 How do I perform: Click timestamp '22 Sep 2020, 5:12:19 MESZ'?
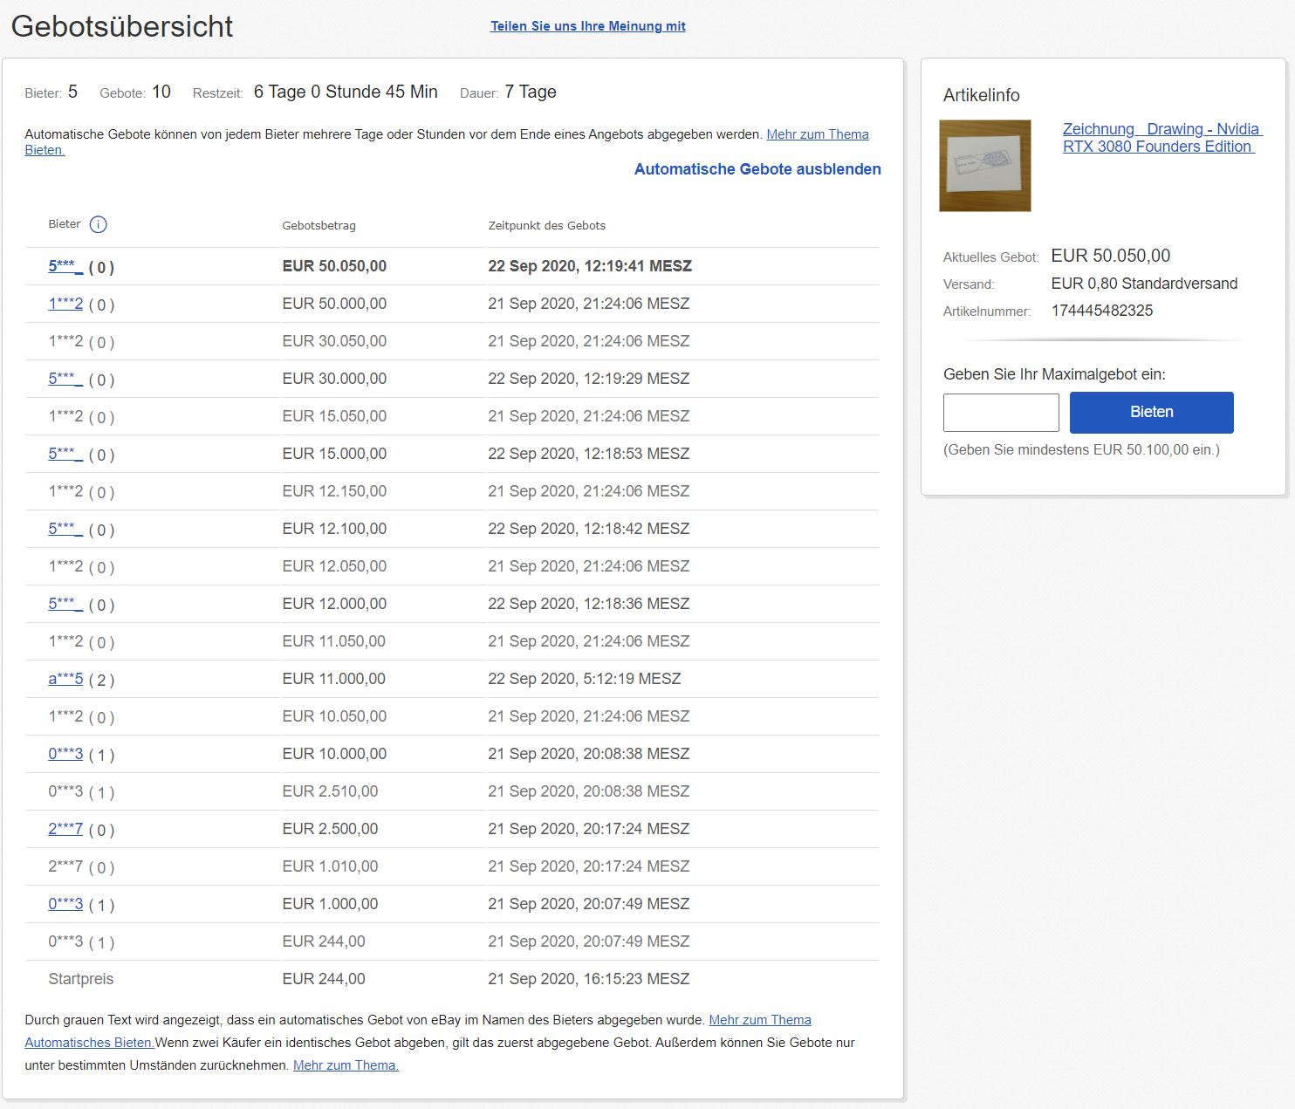click(585, 679)
